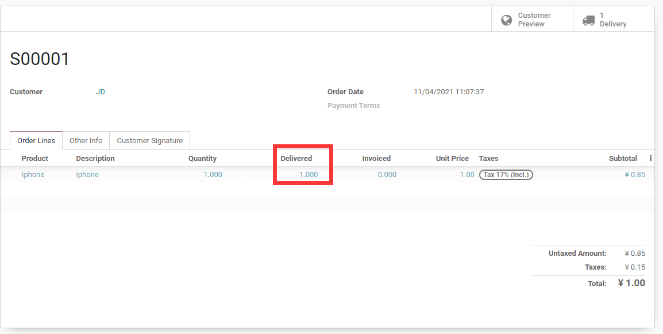This screenshot has width=663, height=334.
Task: Sort by Quantity column header
Action: coord(202,158)
